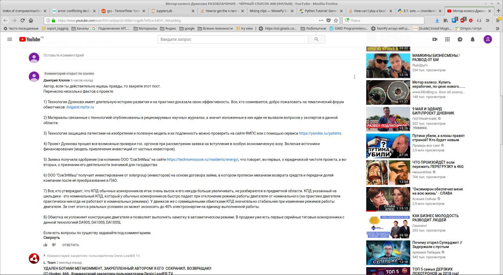Open the МАМКИНЫ БИЗНЕСМЕНЫ video thumbnail

pos(388,66)
